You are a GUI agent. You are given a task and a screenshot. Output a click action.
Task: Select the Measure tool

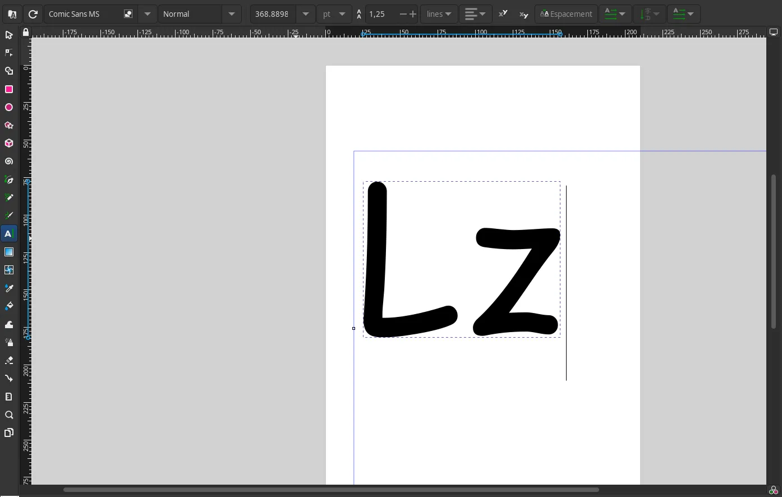pyautogui.click(x=9, y=397)
